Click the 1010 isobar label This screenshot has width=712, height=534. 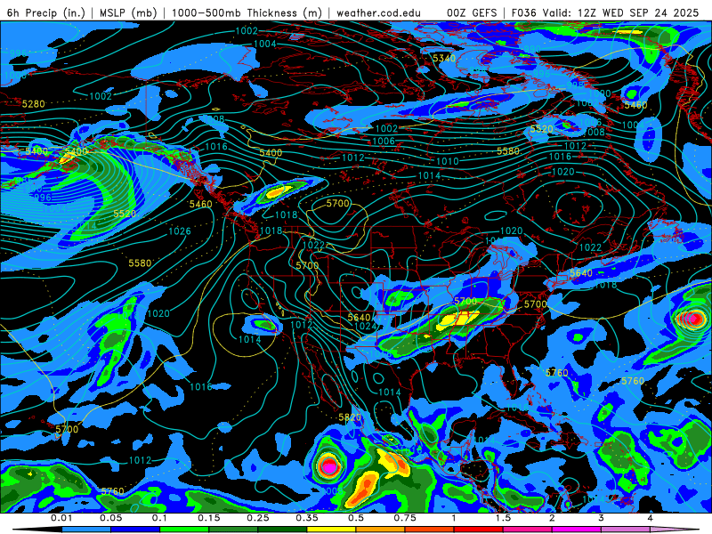click(x=448, y=161)
